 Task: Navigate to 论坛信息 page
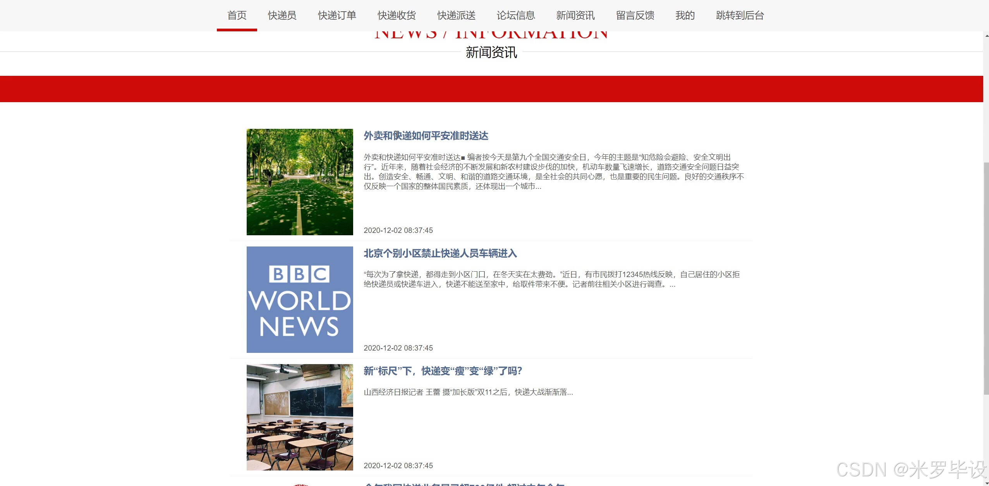pos(516,15)
